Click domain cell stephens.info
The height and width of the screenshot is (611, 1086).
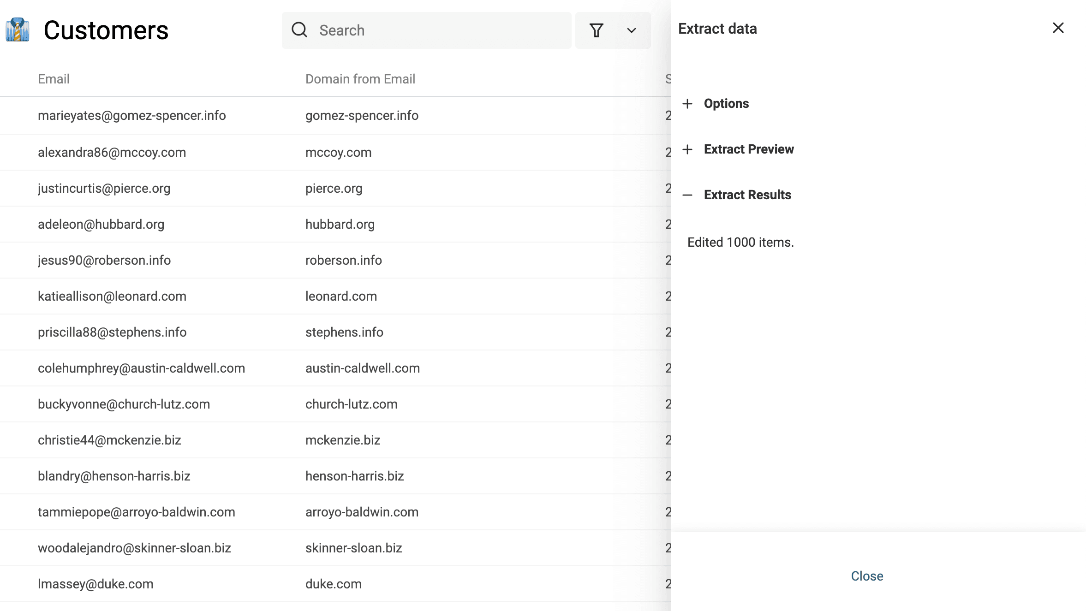click(x=344, y=332)
